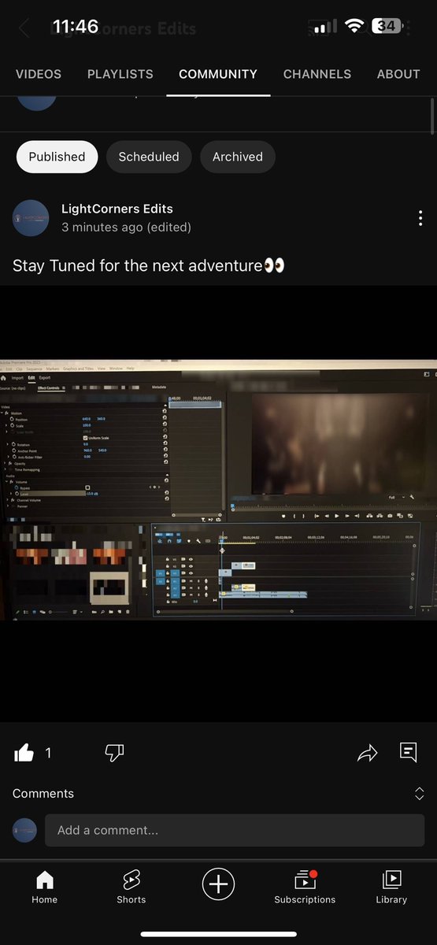The width and height of the screenshot is (437, 945).
Task: Show Archived posts chip
Action: (238, 157)
